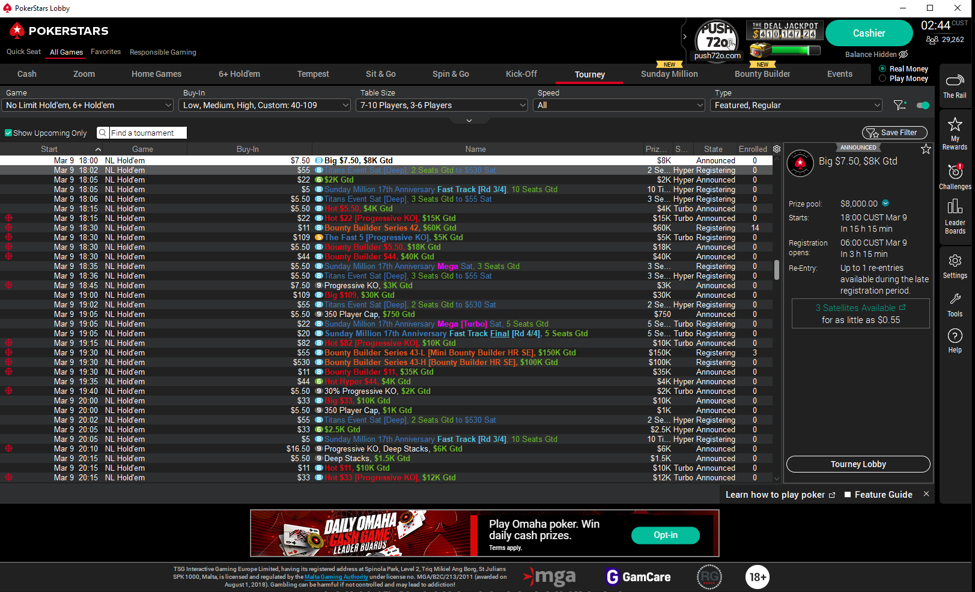This screenshot has height=592, width=975.
Task: Switch to the Cash tab
Action: (x=27, y=74)
